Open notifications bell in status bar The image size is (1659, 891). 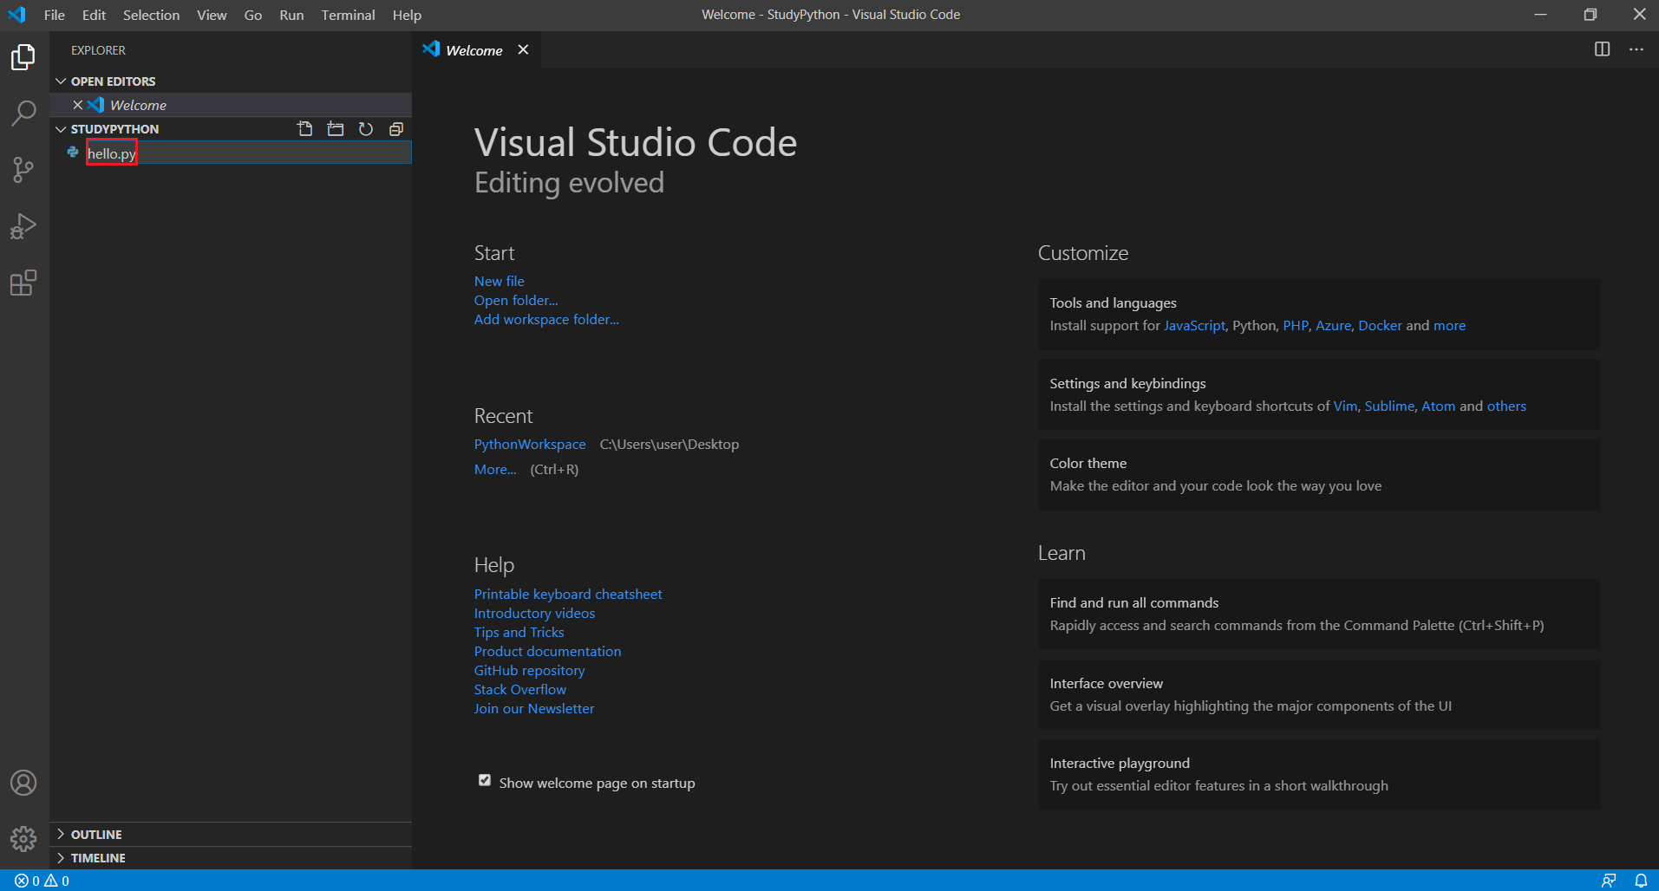[1641, 881]
